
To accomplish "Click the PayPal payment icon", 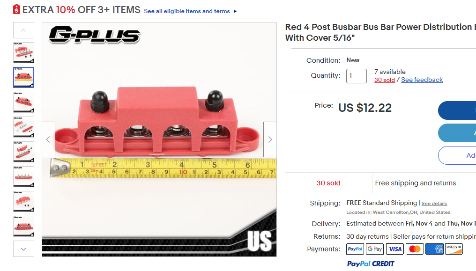I will [355, 249].
